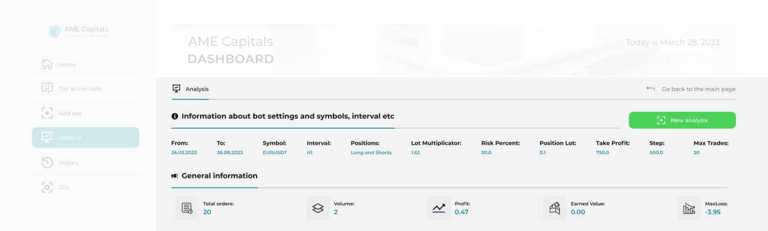Click the Total orders document icon

[187, 208]
